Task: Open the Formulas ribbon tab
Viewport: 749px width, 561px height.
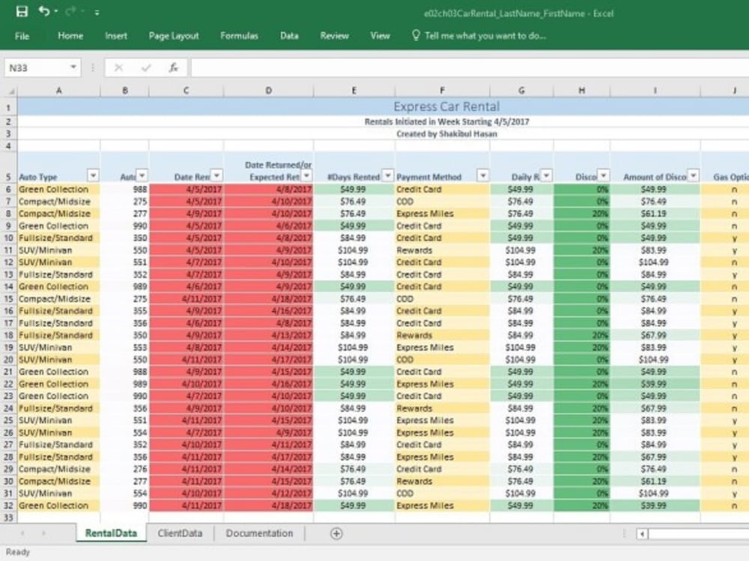Action: tap(239, 36)
